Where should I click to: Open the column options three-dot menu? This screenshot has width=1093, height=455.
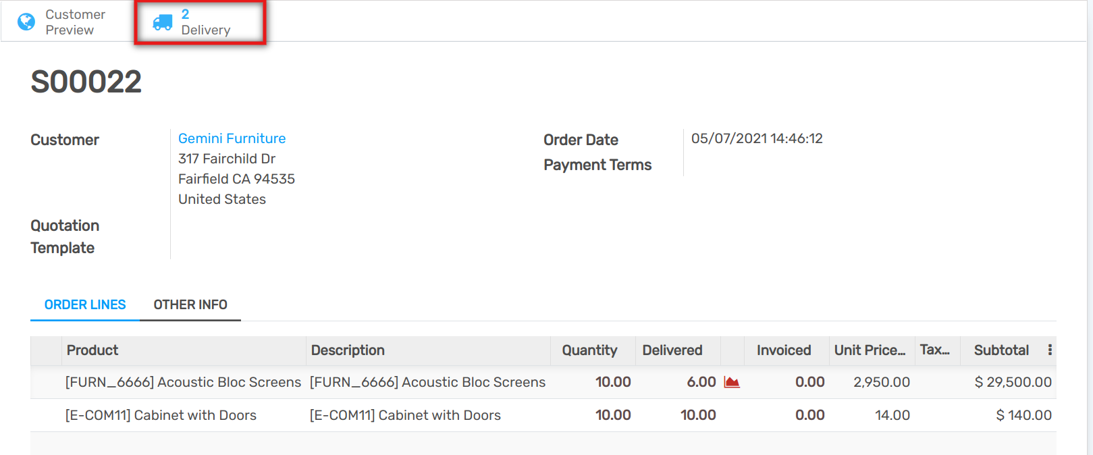pyautogui.click(x=1050, y=350)
